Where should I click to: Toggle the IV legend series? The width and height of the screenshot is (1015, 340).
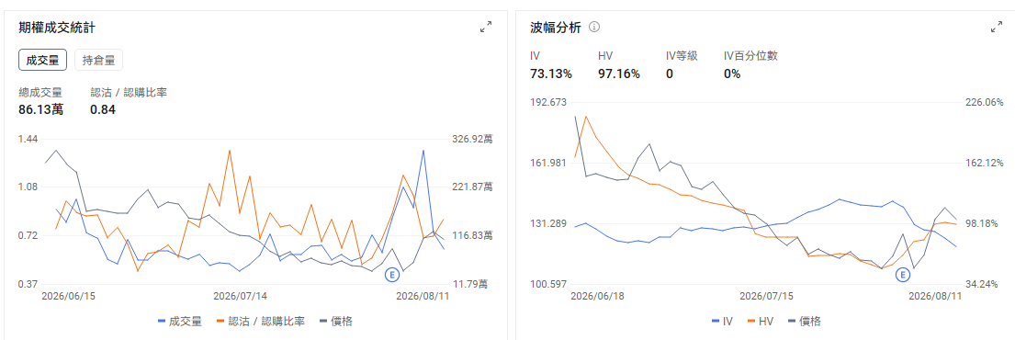722,321
